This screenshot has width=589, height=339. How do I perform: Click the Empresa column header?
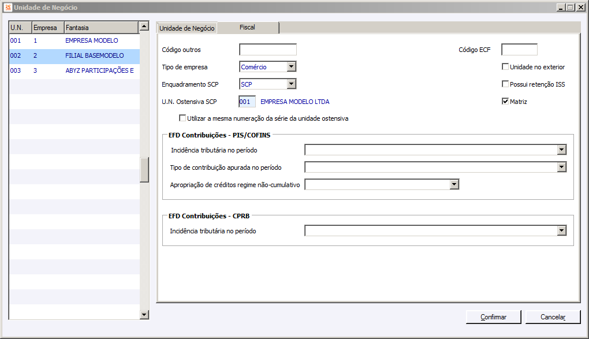coord(48,28)
